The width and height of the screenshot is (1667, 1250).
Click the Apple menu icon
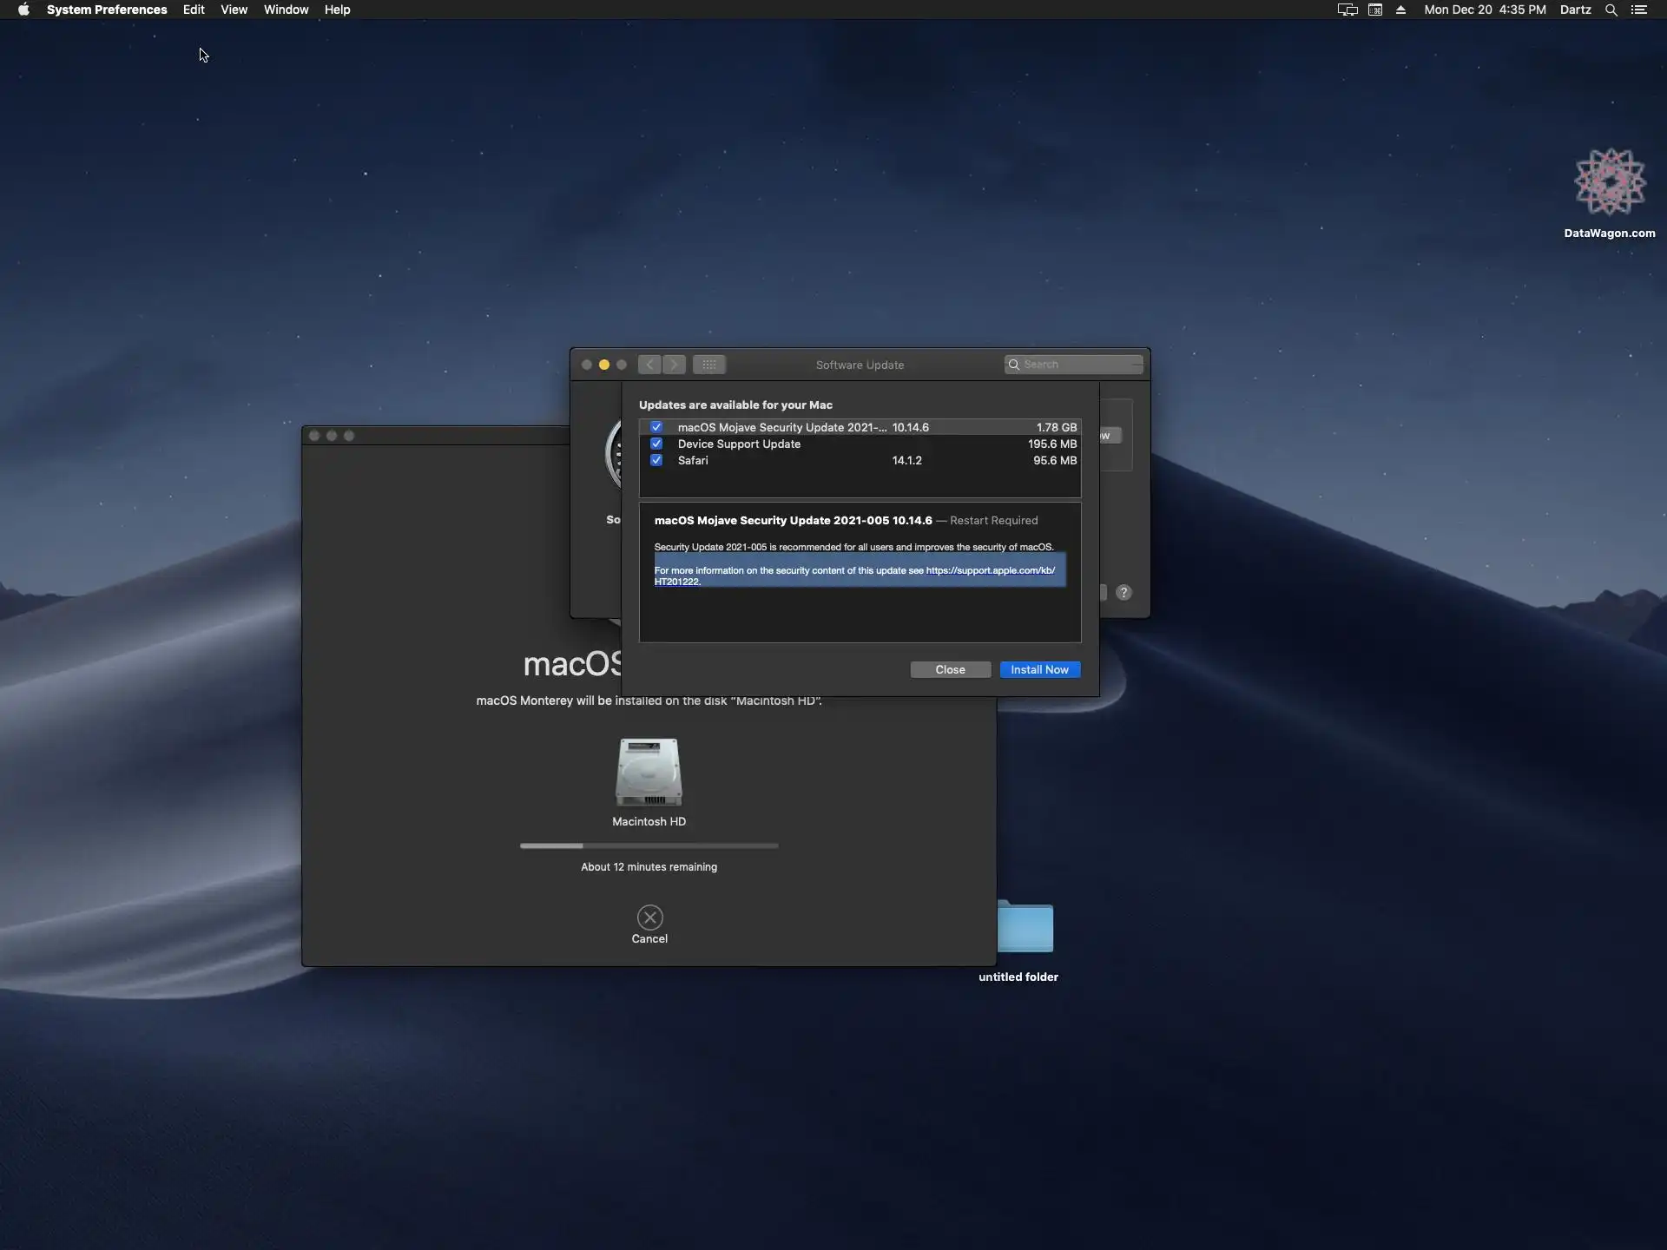click(x=23, y=10)
